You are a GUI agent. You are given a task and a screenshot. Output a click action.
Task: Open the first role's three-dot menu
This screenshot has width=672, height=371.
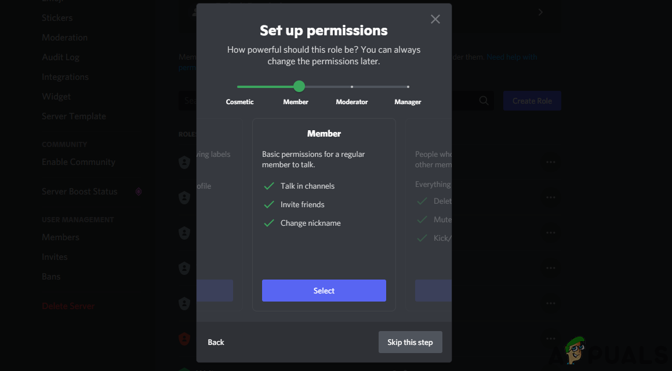550,163
